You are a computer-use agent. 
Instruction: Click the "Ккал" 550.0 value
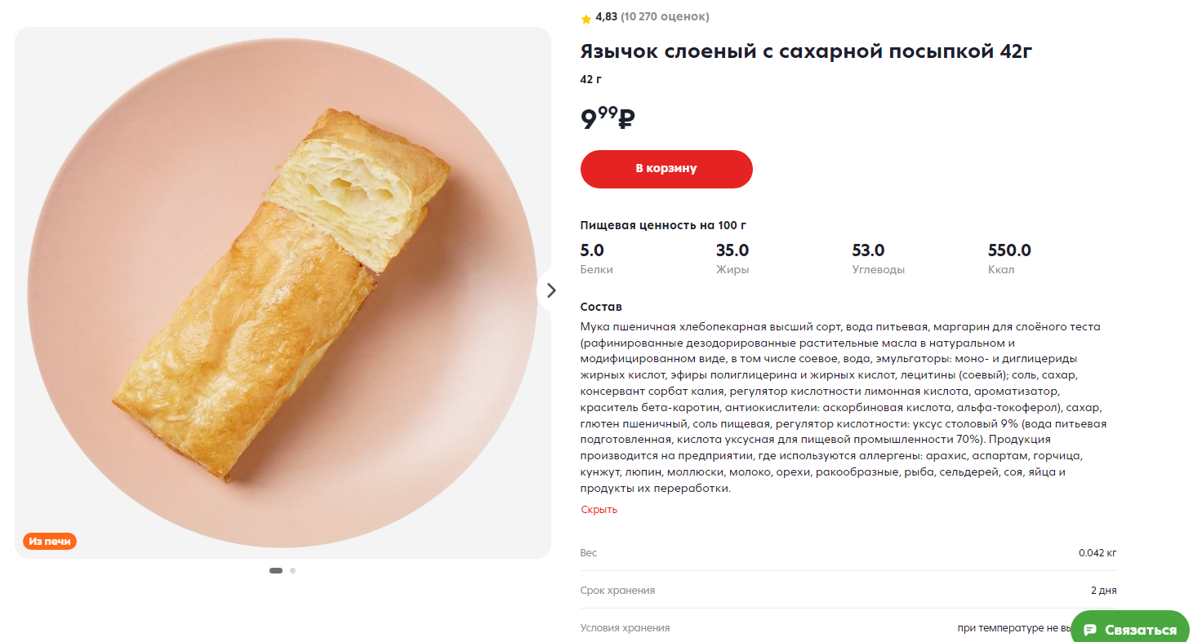coord(1009,250)
